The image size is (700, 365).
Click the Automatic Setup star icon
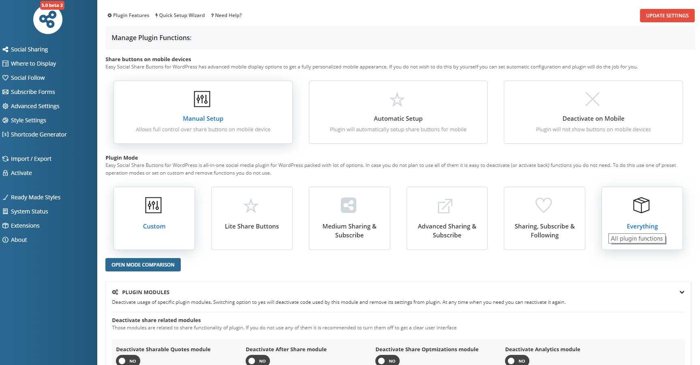(398, 99)
